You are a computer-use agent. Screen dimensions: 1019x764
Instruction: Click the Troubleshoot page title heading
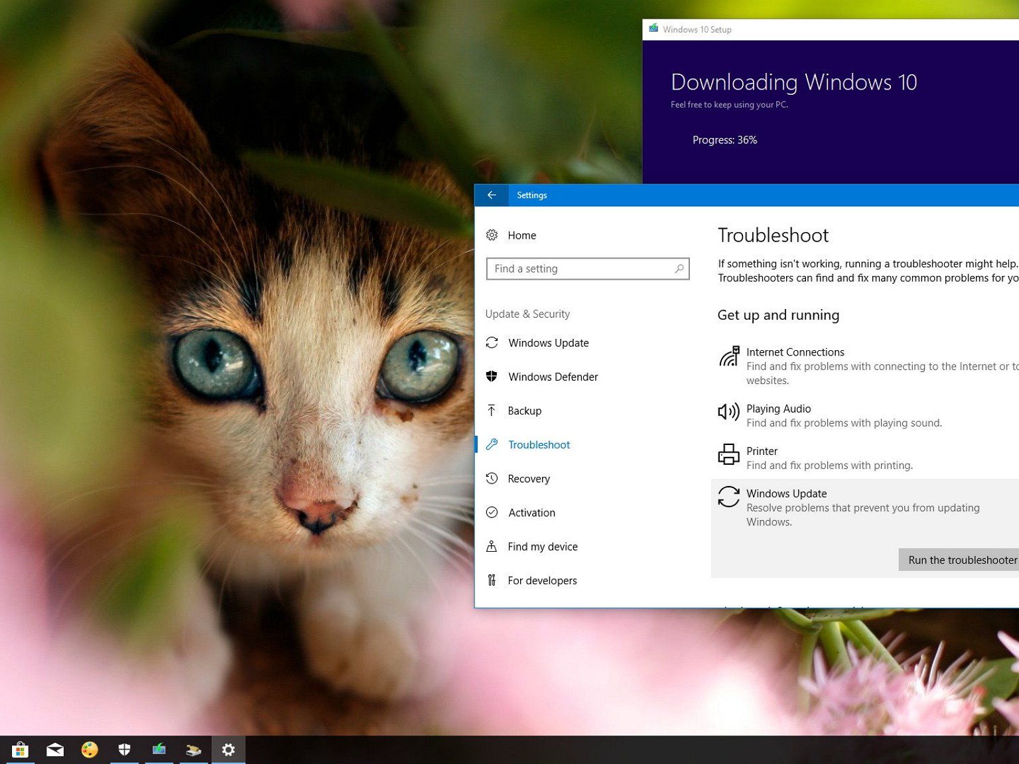(x=773, y=235)
